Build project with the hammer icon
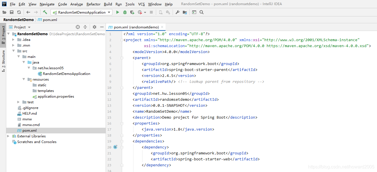Viewport: 377px width, 172px height. 45,12
